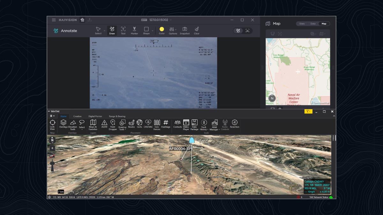
Task: Choose the Marker annotation tool
Action: (134, 31)
